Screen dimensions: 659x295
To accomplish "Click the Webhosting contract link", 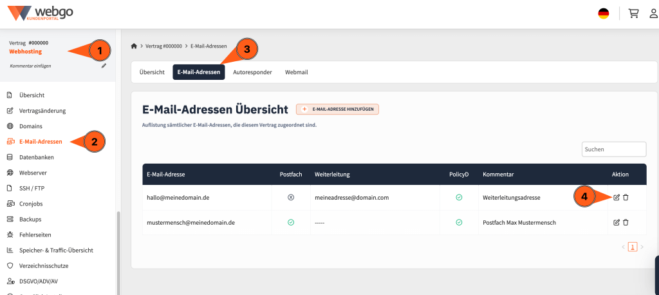I will point(25,52).
